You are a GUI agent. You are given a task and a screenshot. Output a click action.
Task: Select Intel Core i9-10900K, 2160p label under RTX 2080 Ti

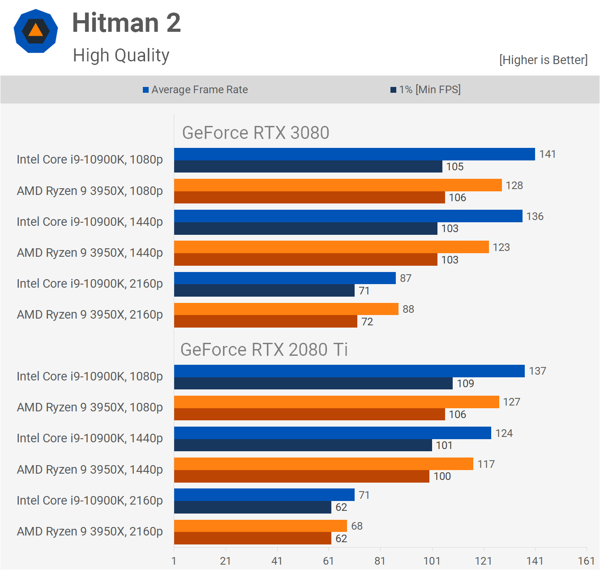pos(90,501)
